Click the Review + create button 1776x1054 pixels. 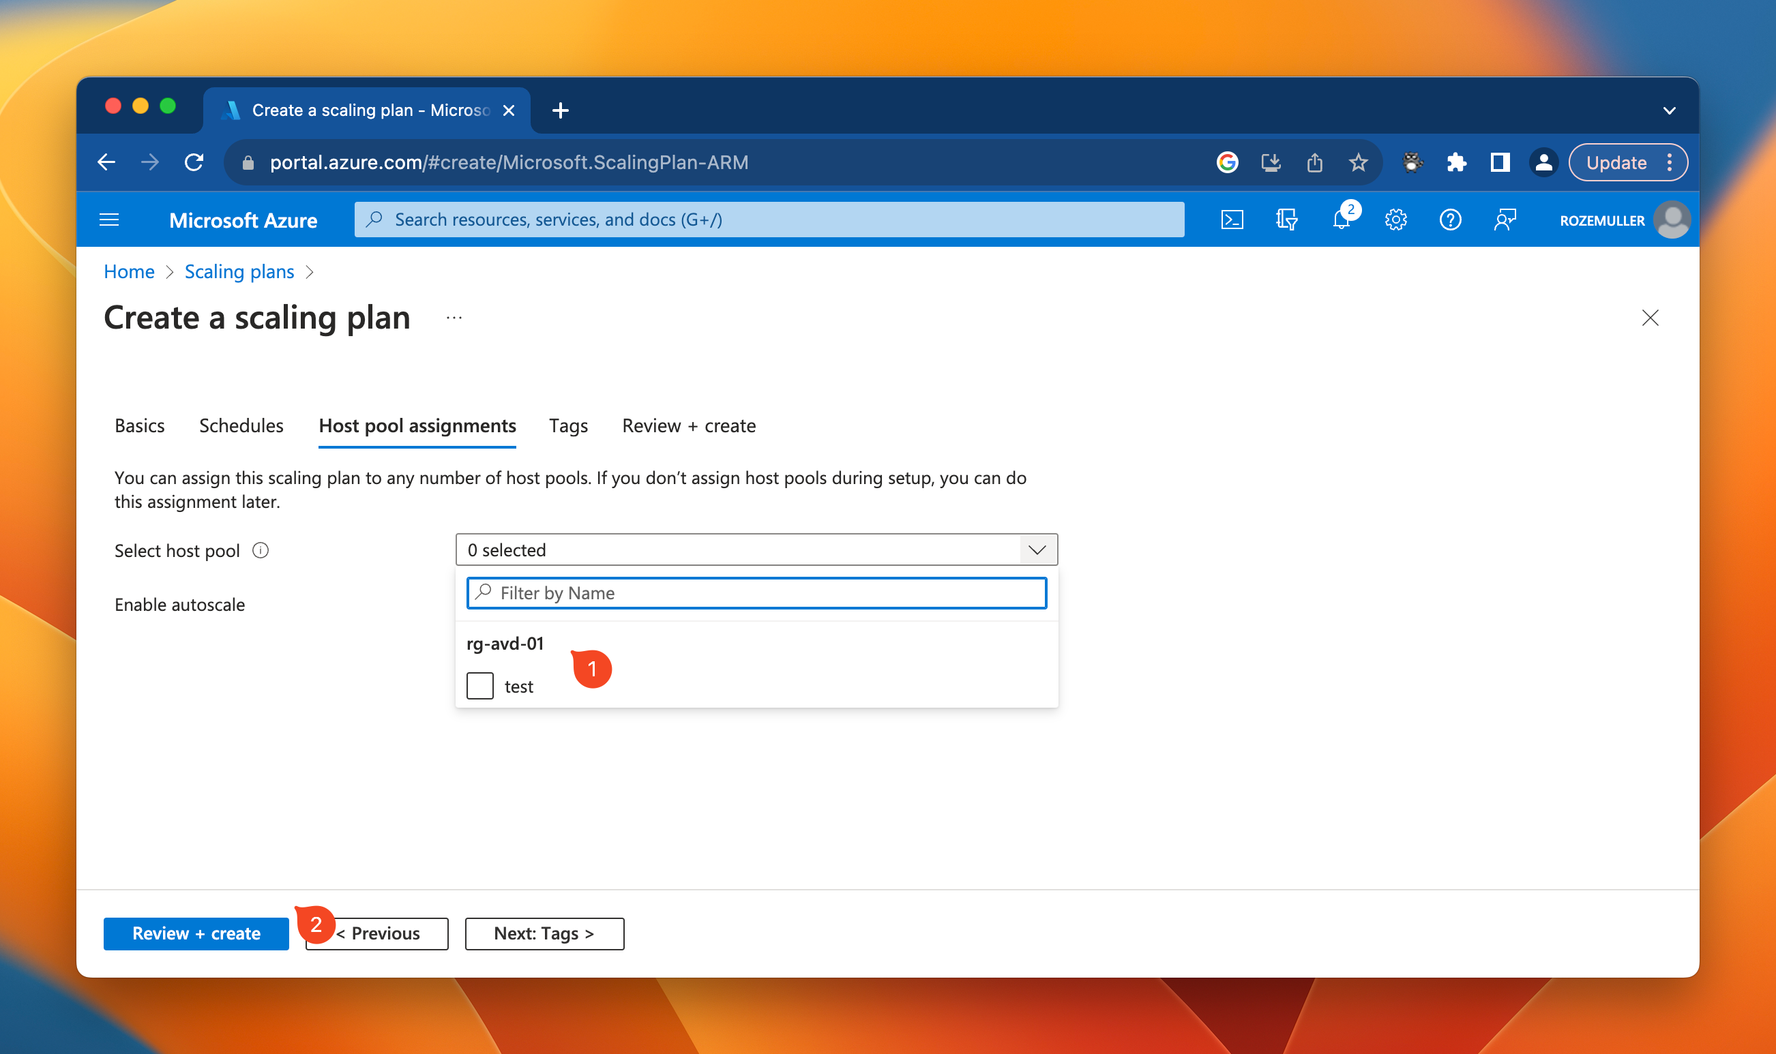tap(196, 933)
